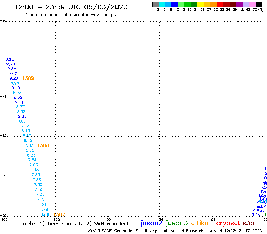Select the 9.29 reading beside 1309
This screenshot has height=234, width=267.
pos(14,78)
